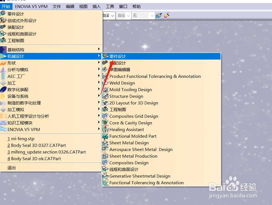Click the 人机工程学设计与分析 figure icon
This screenshot has height=205, width=272.
point(3,116)
